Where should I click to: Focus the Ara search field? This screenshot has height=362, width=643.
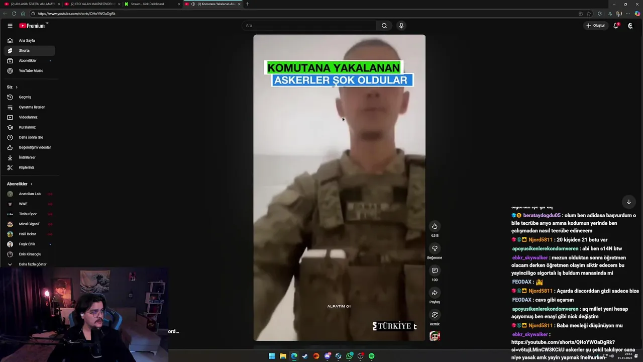click(x=309, y=26)
